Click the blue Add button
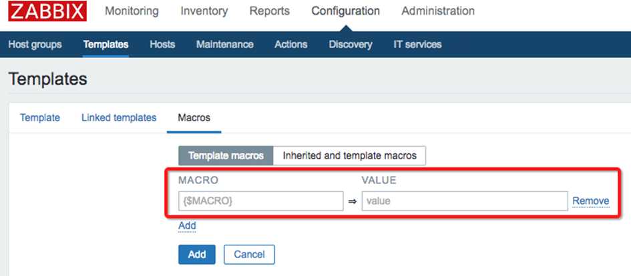Screen dimensions: 631x276 coord(197,254)
